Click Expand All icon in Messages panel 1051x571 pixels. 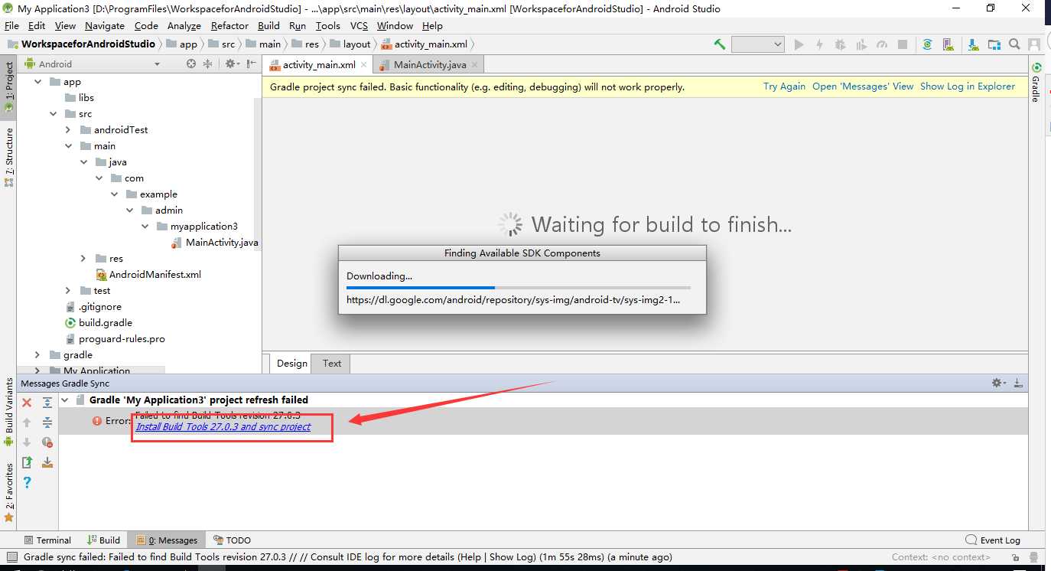click(47, 403)
